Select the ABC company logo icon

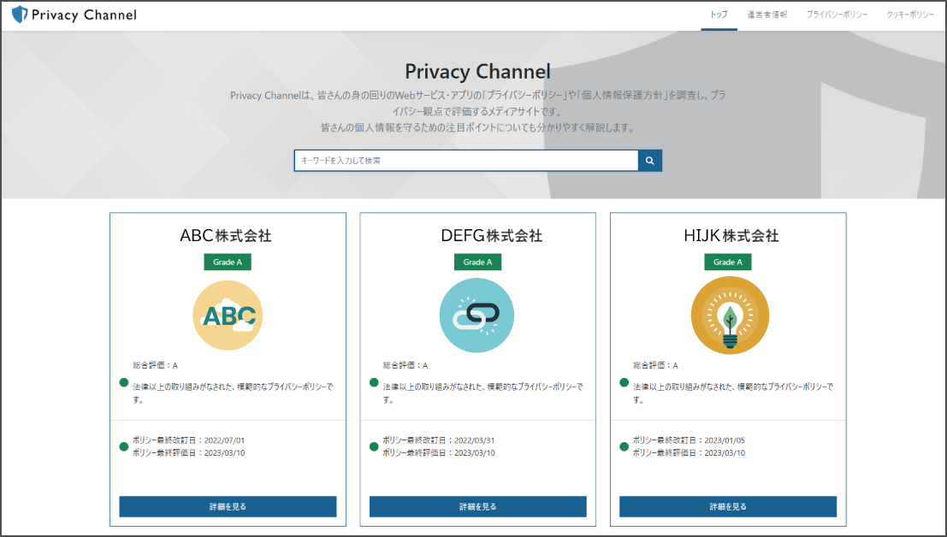227,316
